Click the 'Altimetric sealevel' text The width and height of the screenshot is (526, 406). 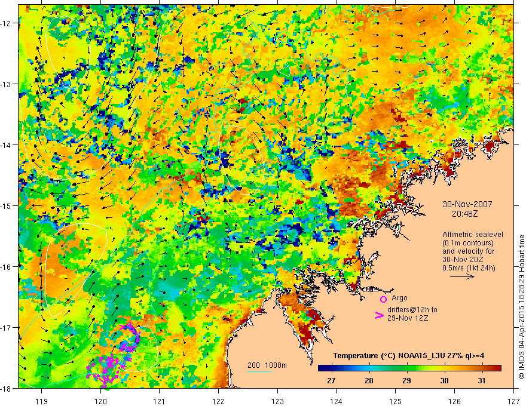(x=473, y=235)
